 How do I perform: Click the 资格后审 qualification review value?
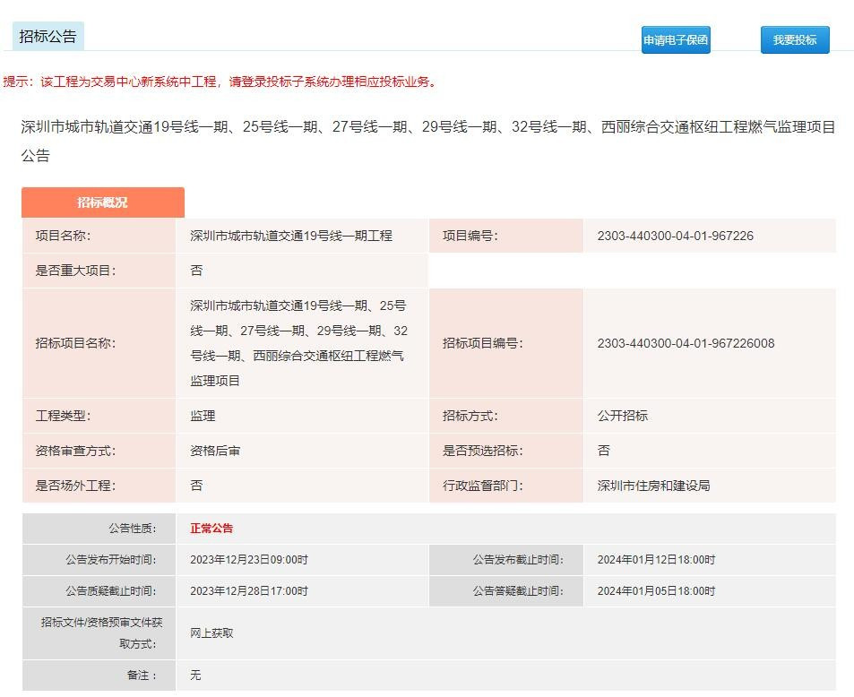(x=215, y=451)
